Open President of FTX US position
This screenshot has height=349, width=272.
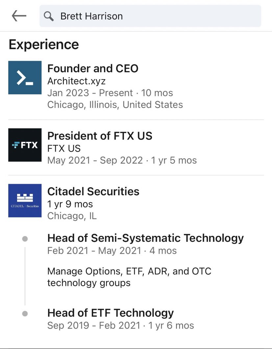[100, 136]
